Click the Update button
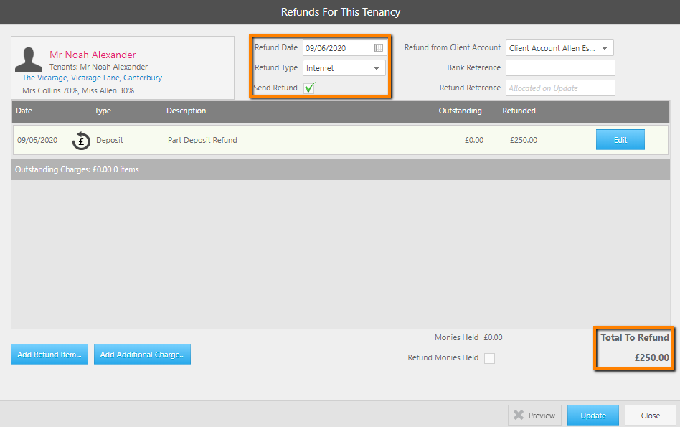The width and height of the screenshot is (680, 427). 592,416
